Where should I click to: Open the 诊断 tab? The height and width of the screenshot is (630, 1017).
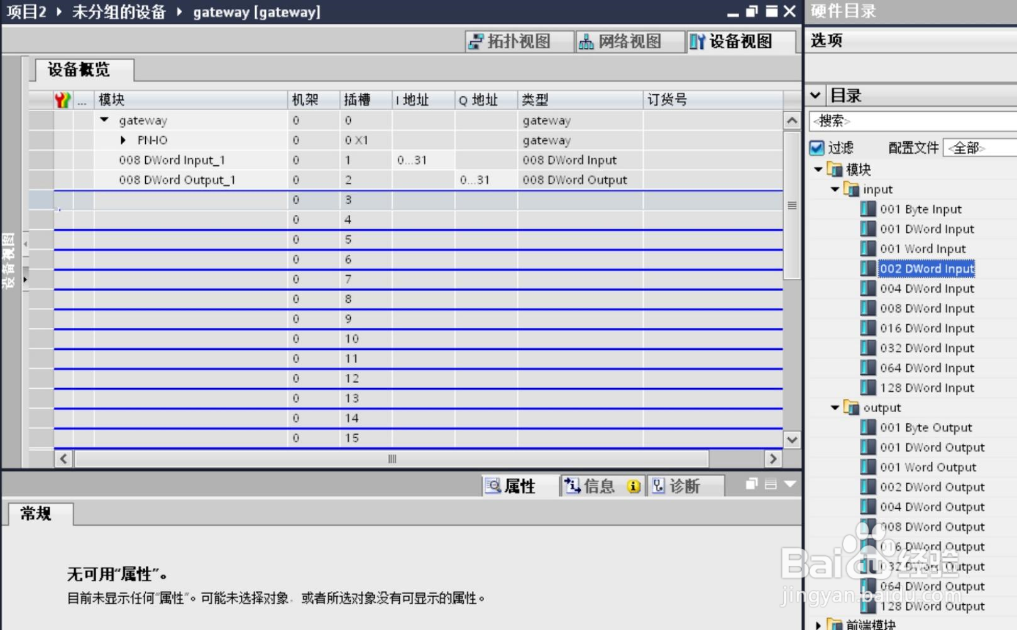(684, 486)
